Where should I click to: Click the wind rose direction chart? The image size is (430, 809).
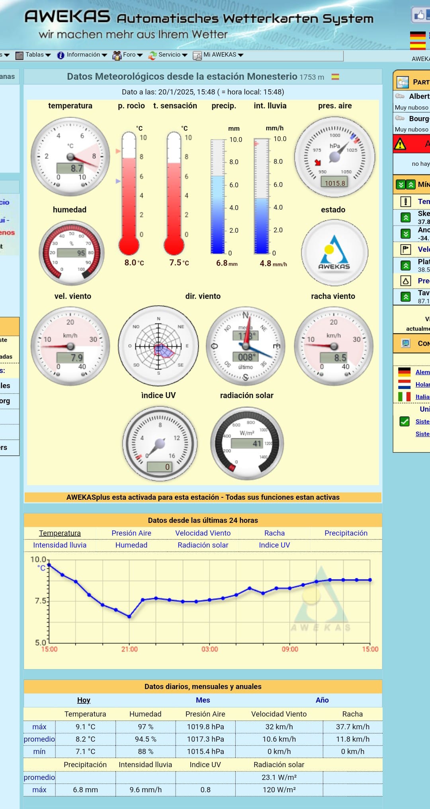coord(158,346)
